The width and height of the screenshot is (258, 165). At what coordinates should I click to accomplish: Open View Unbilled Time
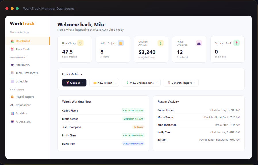[141, 83]
